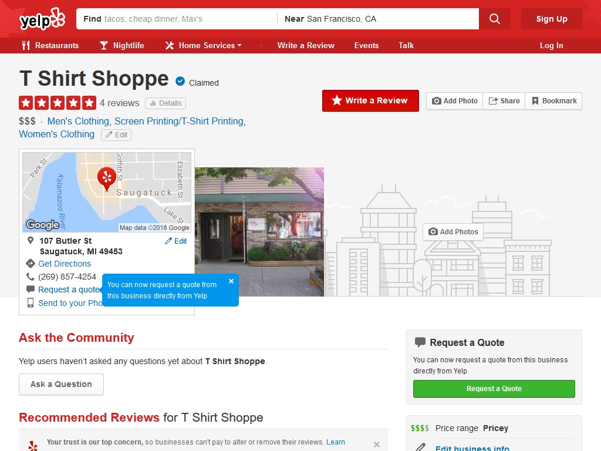This screenshot has width=601, height=451.
Task: Click the Add Photo button
Action: tap(455, 101)
